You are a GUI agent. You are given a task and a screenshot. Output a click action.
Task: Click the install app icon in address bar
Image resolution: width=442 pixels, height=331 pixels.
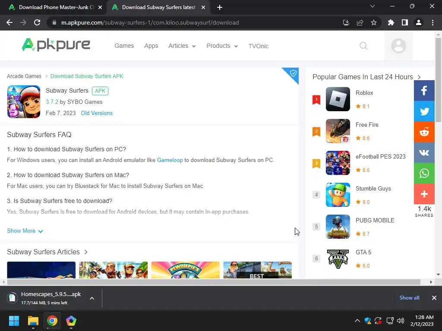346,22
